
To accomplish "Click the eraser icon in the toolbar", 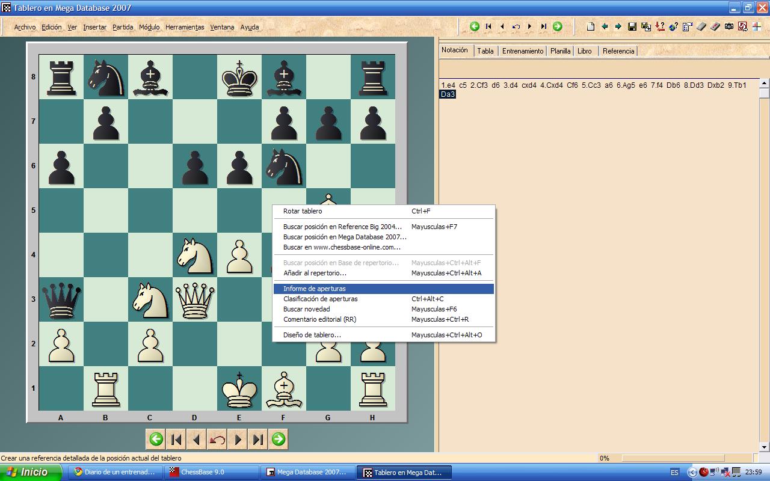I will 702,26.
